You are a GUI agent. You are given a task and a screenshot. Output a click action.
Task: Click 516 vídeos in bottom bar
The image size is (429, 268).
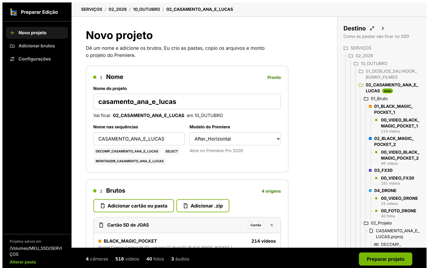tap(127, 259)
